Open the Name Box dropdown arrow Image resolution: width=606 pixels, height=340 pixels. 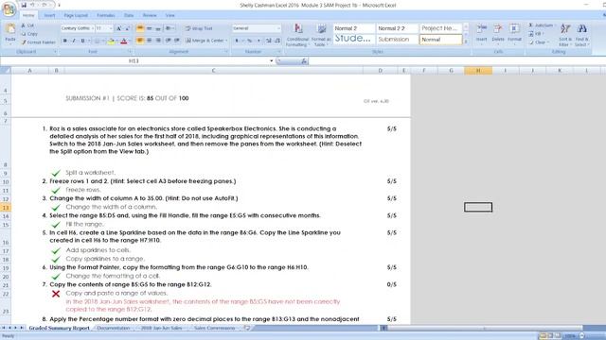(272, 60)
